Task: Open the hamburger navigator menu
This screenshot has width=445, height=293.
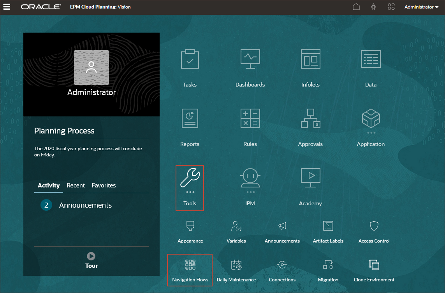Action: point(6,7)
